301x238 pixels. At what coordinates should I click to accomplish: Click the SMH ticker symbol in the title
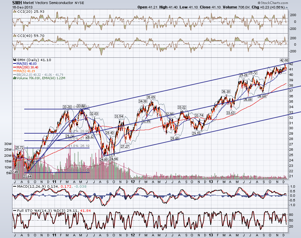coord(17,3)
